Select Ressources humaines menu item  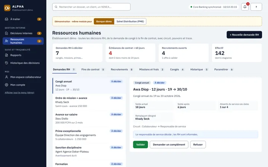(23, 41)
